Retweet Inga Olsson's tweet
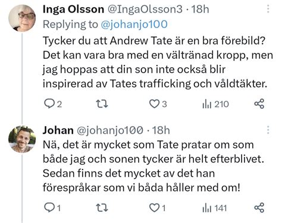The width and height of the screenshot is (282, 223). pos(102,104)
